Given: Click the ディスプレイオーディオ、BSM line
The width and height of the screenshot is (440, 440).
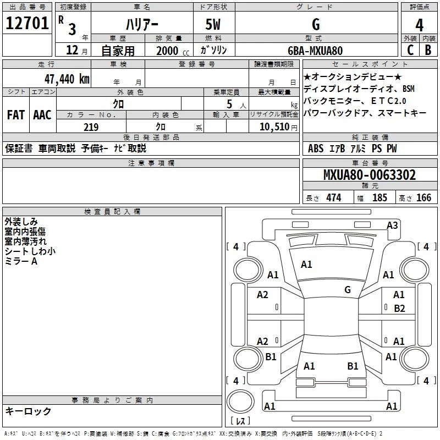Looking at the screenshot, I should pyautogui.click(x=359, y=89).
